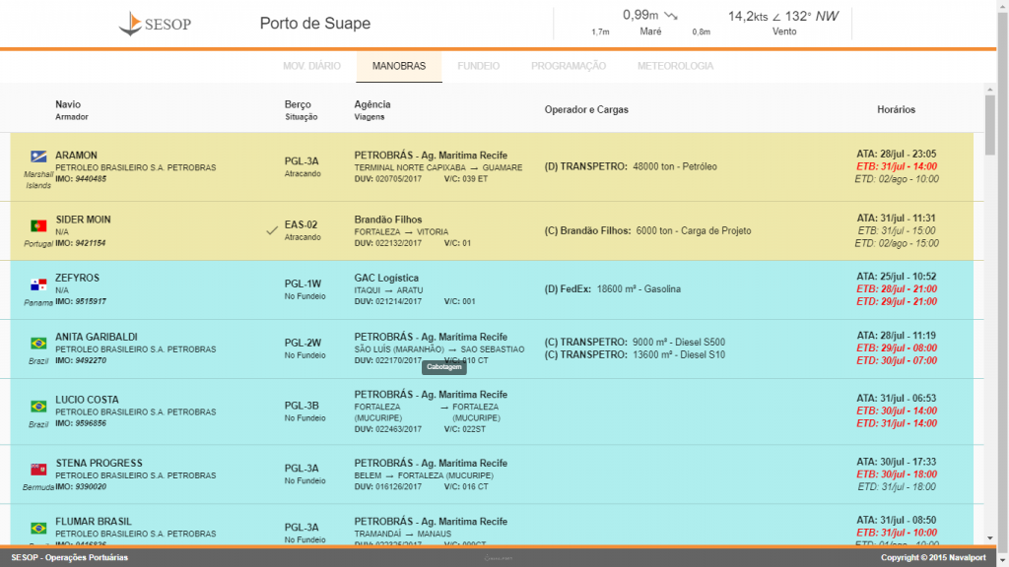
Task: Click the Brazil flag for FLUMAR BRASIL
Action: click(x=38, y=528)
